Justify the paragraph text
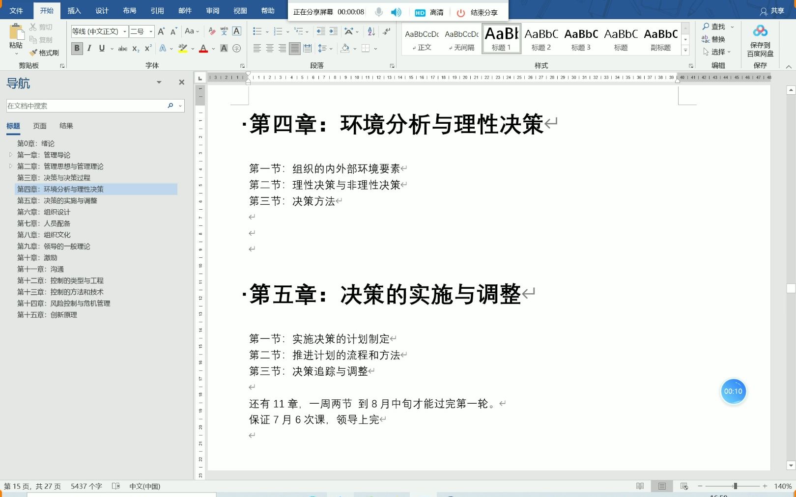Image resolution: width=796 pixels, height=497 pixels. coord(294,48)
